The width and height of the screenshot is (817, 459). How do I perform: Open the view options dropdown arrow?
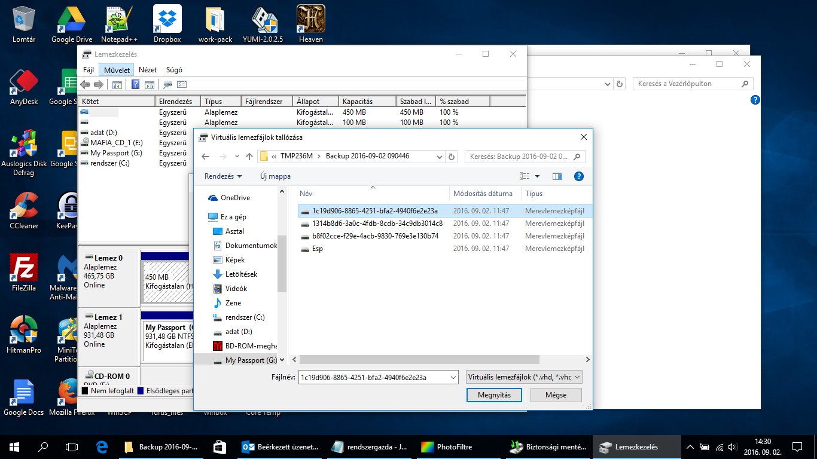point(537,176)
